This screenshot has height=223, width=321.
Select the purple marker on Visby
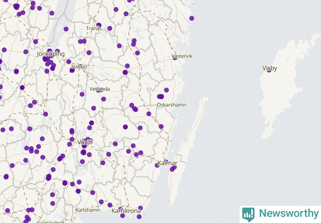pos(269,70)
